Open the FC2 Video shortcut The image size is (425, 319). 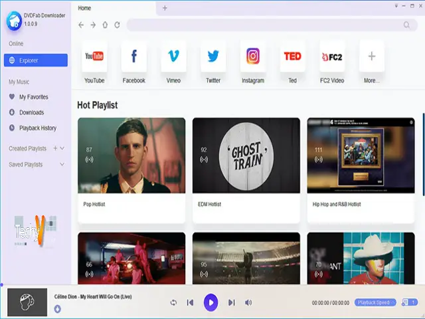(x=332, y=57)
